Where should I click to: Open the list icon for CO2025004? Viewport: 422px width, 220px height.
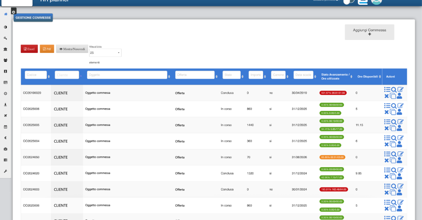coord(387,138)
